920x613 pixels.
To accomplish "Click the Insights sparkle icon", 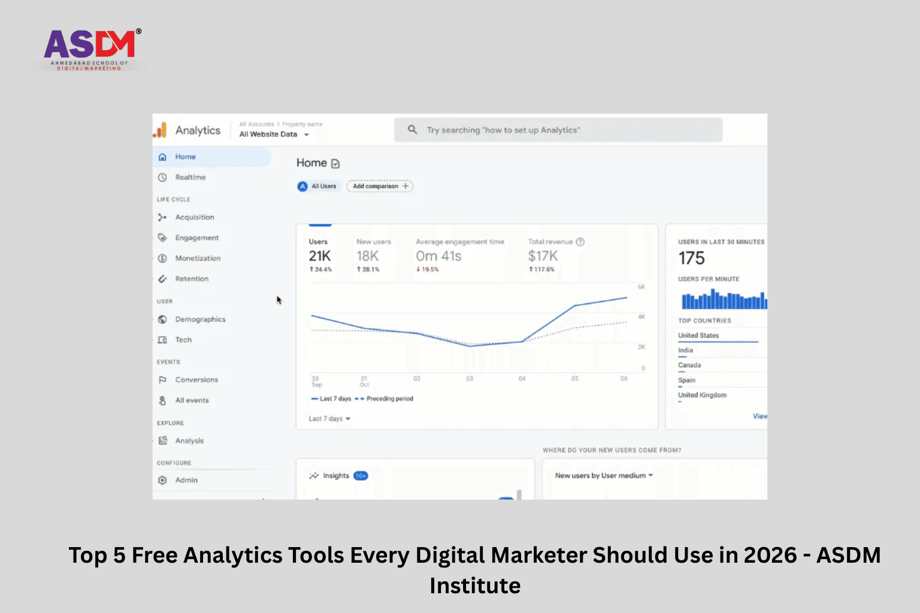I will click(314, 476).
